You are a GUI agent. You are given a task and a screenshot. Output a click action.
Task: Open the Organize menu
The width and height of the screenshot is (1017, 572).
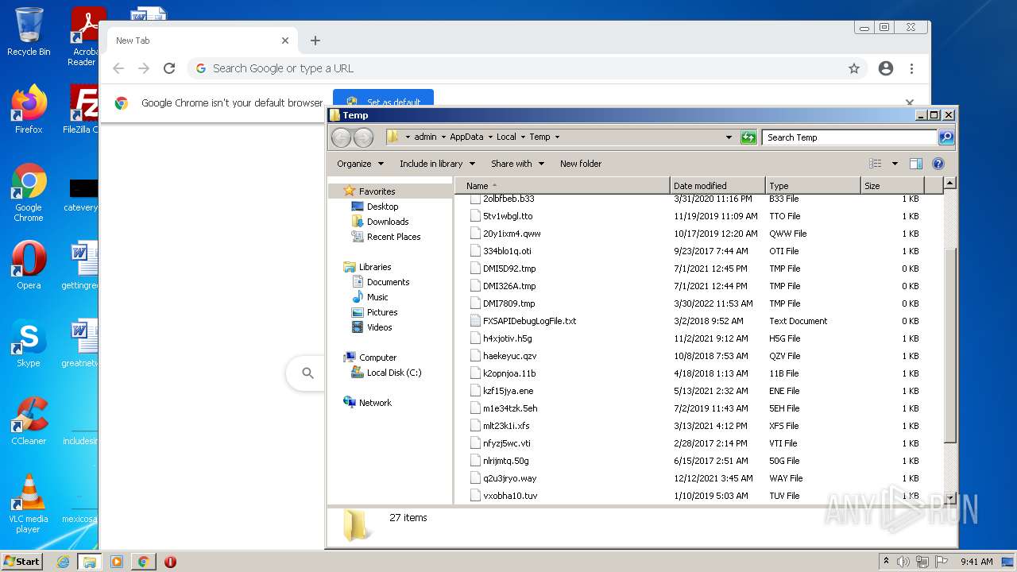[x=360, y=164]
